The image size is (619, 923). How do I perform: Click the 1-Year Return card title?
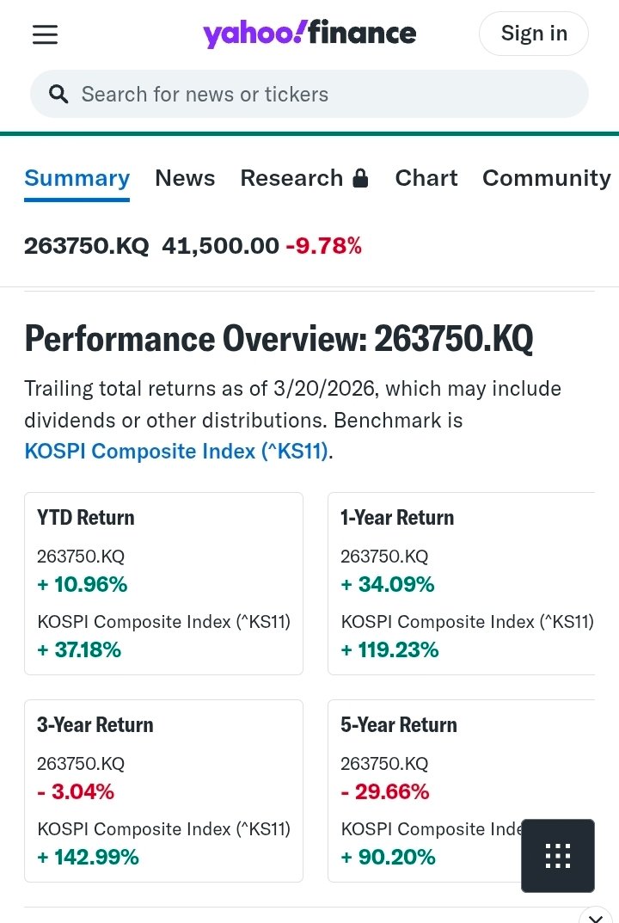point(397,518)
